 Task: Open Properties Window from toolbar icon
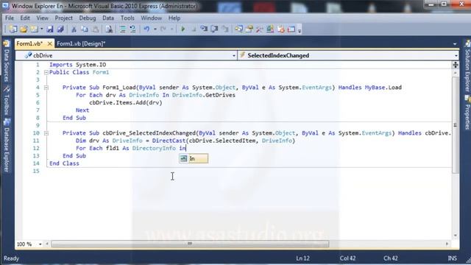249,29
